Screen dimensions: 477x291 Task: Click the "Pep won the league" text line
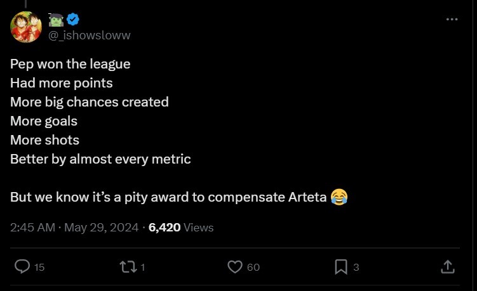70,64
